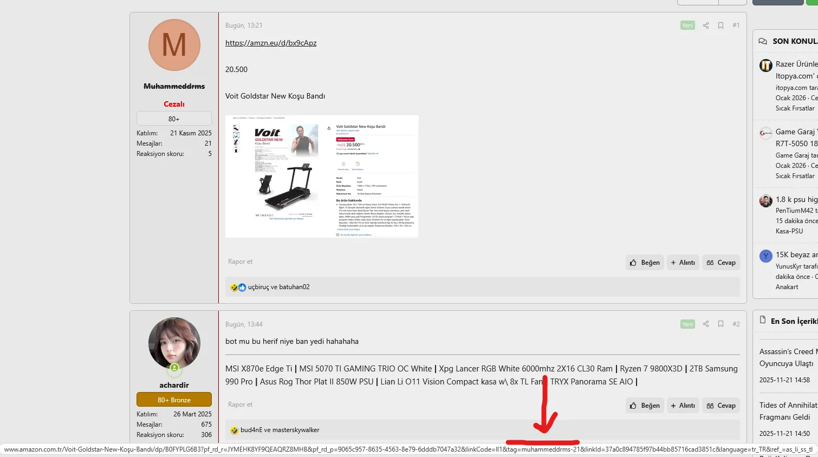
Task: Open reactions list bud4nE ve masterskywalker
Action: pyautogui.click(x=280, y=430)
